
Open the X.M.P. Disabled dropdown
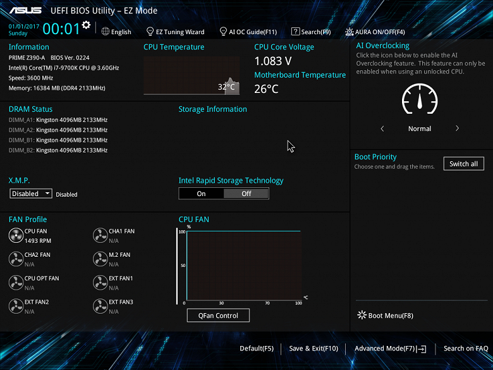[x=31, y=194]
